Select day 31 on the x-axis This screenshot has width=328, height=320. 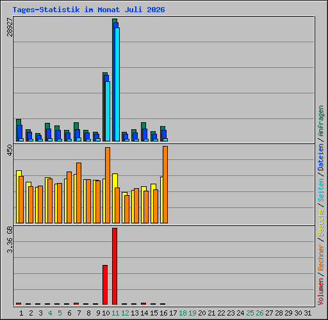click(x=307, y=313)
